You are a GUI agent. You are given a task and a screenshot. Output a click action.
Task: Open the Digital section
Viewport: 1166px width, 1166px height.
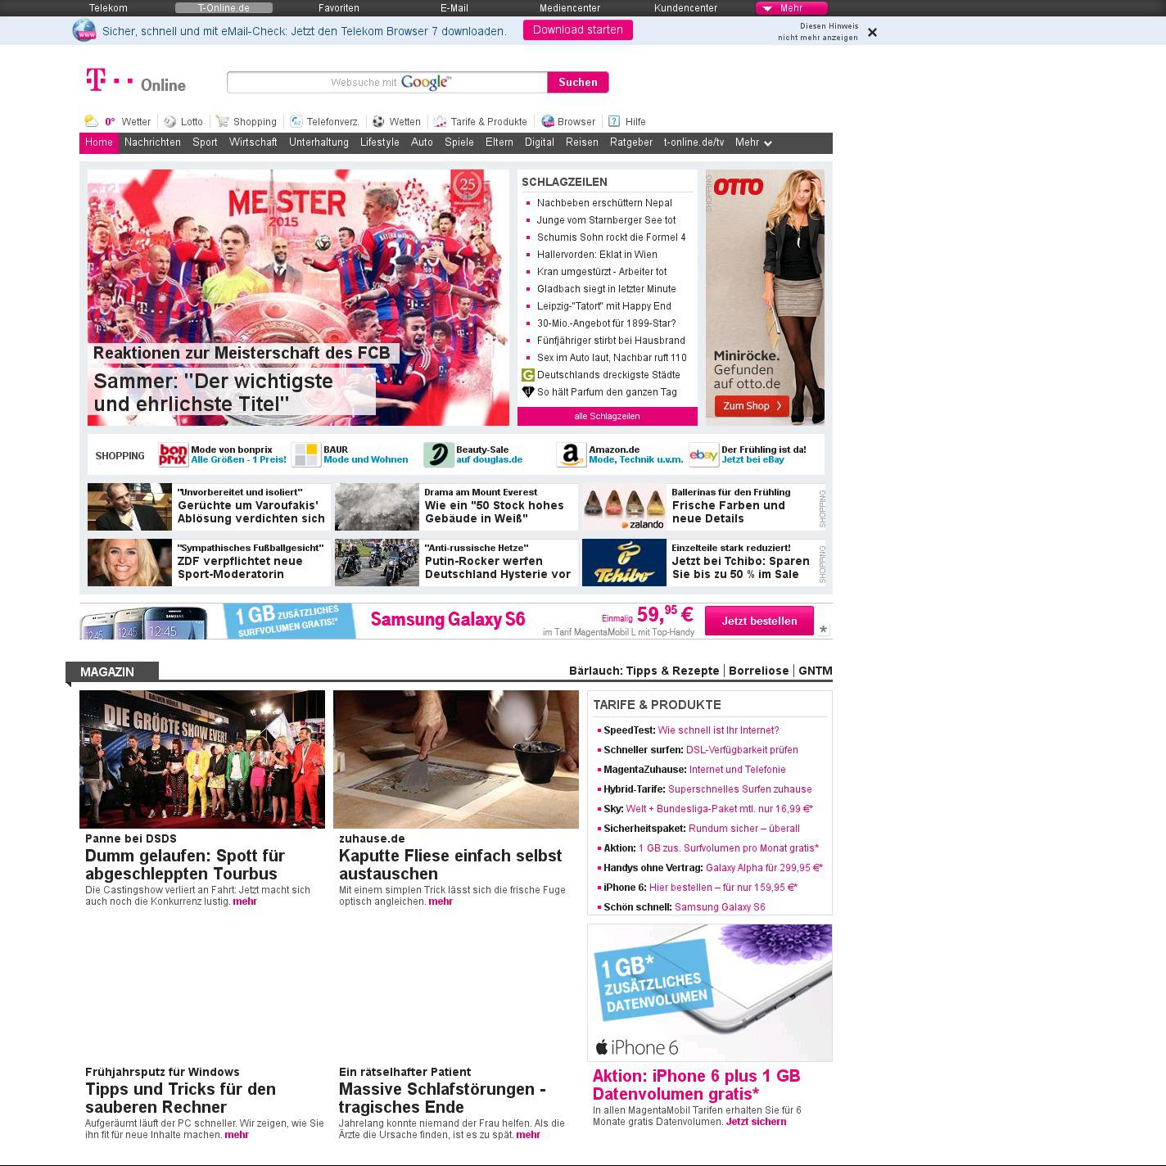pos(540,142)
